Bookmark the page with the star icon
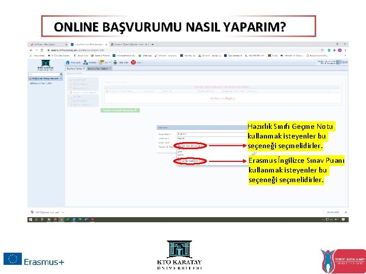Screen dimensions: 366x274 pyautogui.click(x=322, y=50)
